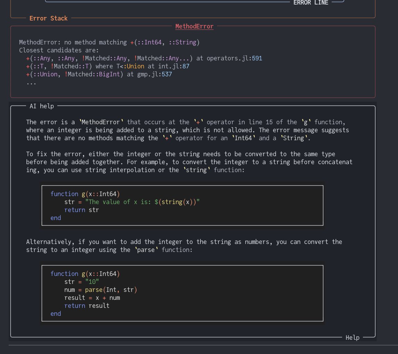Image resolution: width=398 pixels, height=354 pixels.
Task: Click the 'return result' code line
Action: coord(87,305)
